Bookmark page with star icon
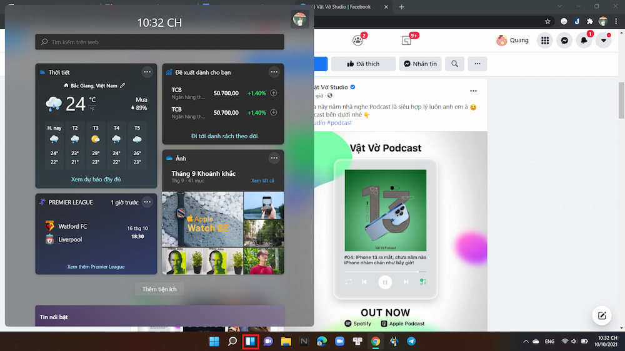The width and height of the screenshot is (625, 351). pyautogui.click(x=547, y=21)
